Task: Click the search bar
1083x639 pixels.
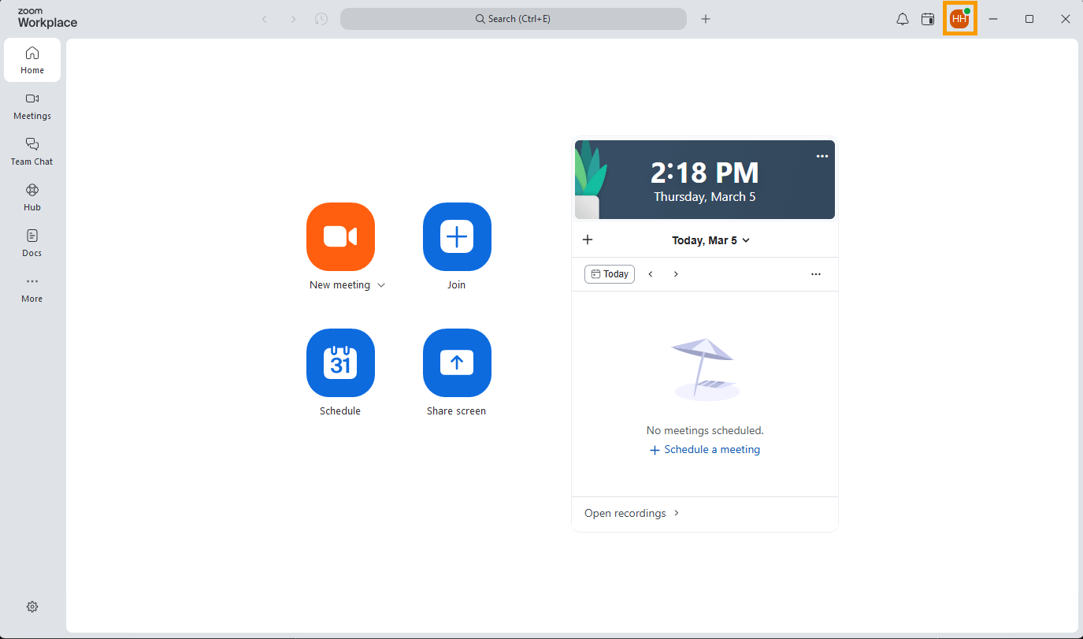Action: (x=513, y=19)
